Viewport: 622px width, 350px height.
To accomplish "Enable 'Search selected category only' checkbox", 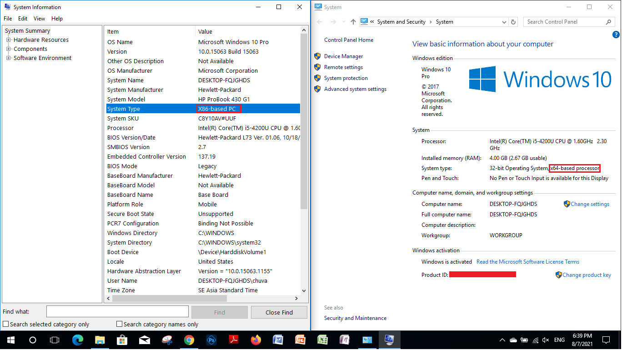I will [x=6, y=324].
